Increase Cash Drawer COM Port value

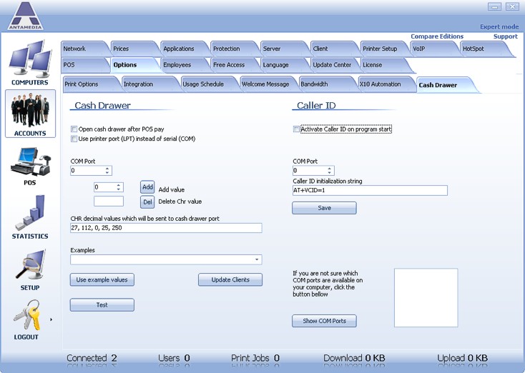point(107,169)
